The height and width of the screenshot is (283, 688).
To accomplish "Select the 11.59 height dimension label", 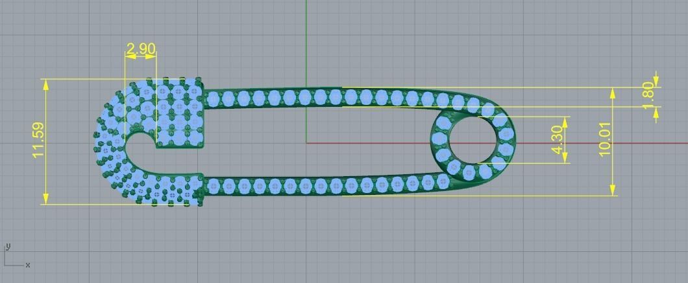I will click(38, 140).
